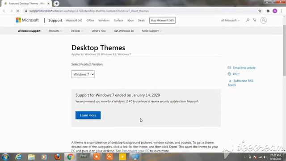This screenshot has height=161, width=286.
Task: Click the Microsoft logo
Action: 27,20
